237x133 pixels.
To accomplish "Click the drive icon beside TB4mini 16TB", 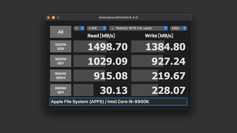I will tap(113, 28).
